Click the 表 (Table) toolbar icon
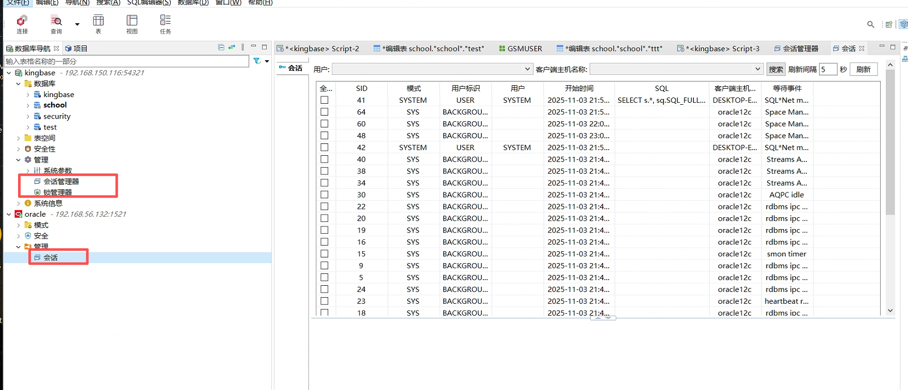This screenshot has width=908, height=390. [98, 24]
